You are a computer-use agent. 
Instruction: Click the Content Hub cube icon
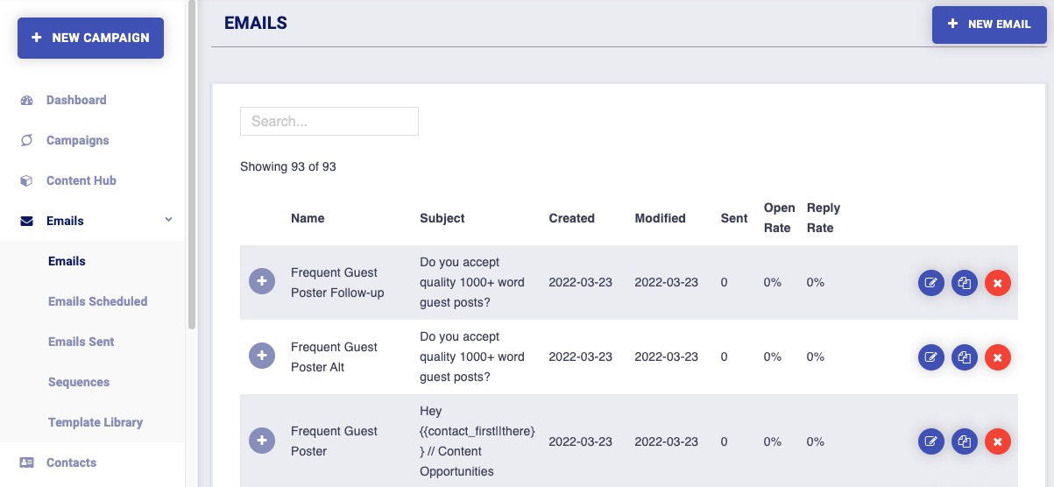[26, 180]
